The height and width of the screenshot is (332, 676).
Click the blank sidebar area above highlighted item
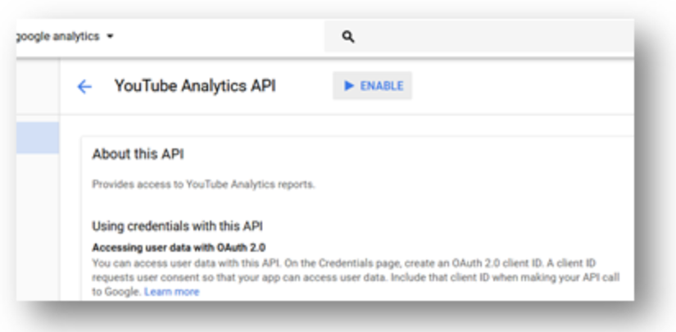coord(38,92)
